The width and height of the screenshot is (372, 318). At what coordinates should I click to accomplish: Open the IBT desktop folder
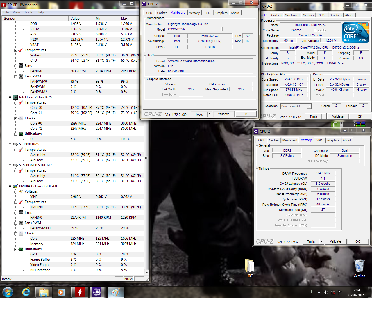[x=250, y=268]
